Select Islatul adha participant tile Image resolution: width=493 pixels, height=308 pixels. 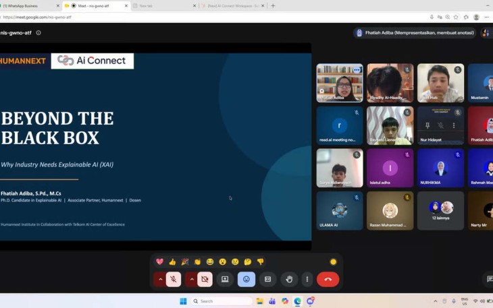point(390,168)
